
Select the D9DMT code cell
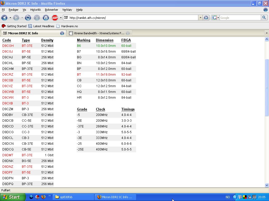click(x=8, y=155)
